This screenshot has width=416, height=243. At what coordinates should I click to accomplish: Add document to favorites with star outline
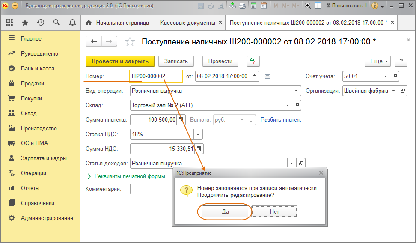tap(129, 41)
